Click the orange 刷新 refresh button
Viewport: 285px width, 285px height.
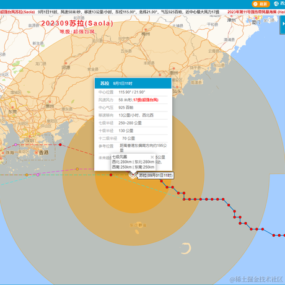coord(261,4)
